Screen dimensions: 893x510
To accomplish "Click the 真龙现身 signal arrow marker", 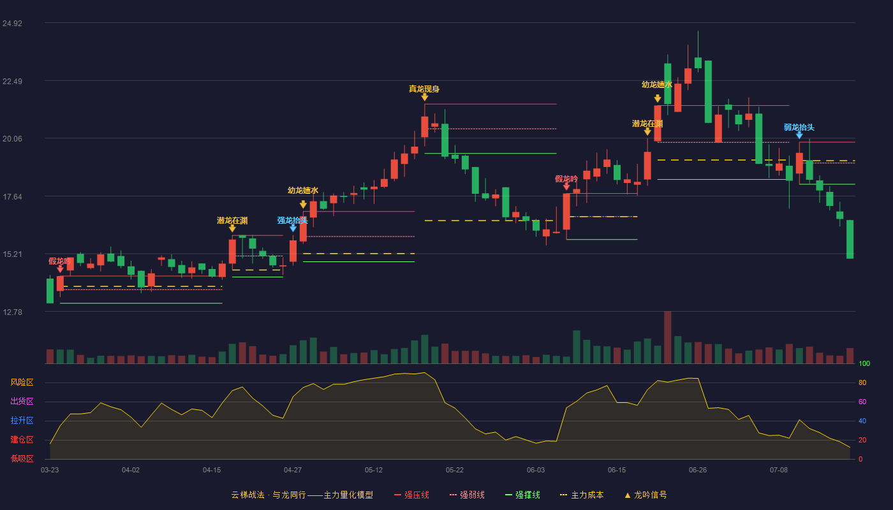I will [424, 97].
